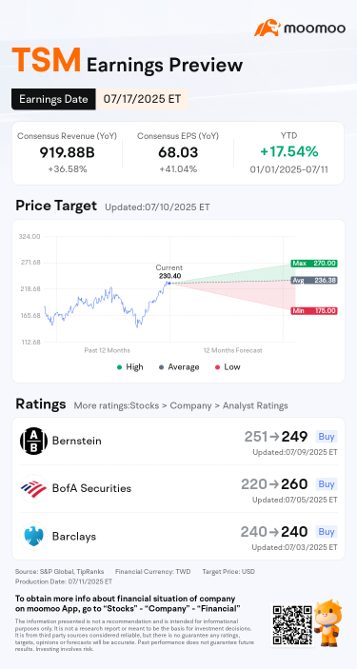
Task: Click the gray Average legend dot
Action: pos(162,367)
